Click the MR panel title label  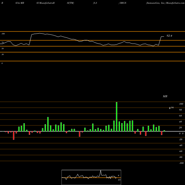pyautogui.click(x=165, y=96)
